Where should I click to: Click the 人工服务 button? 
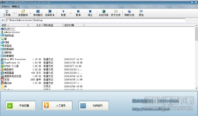[57, 105]
